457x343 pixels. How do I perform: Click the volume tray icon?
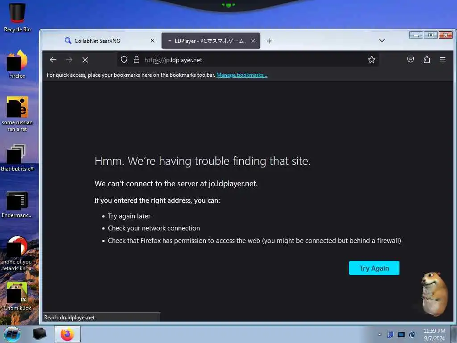click(x=412, y=335)
